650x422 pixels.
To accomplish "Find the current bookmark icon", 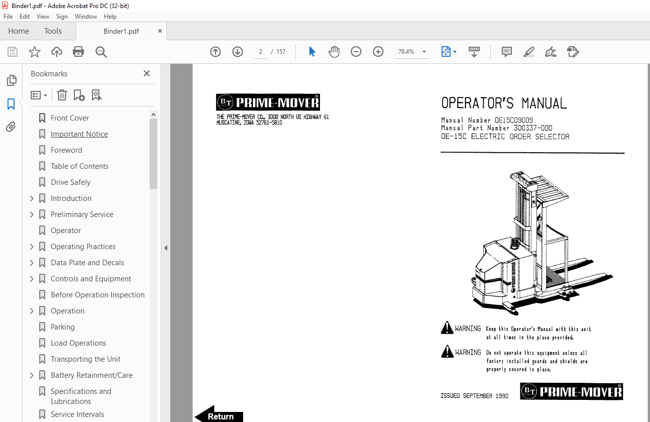I will [x=96, y=95].
